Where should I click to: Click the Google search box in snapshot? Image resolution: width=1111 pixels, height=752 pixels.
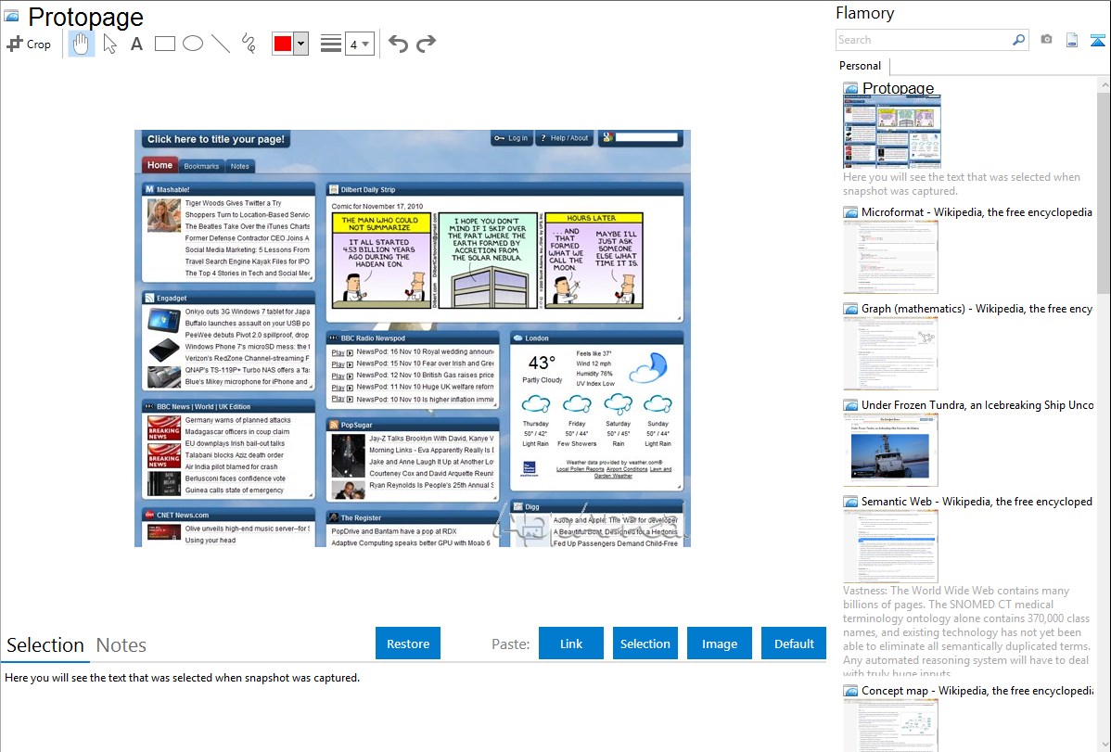646,137
